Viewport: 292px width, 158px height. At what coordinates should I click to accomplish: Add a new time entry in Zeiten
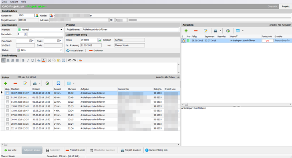coord(5,83)
